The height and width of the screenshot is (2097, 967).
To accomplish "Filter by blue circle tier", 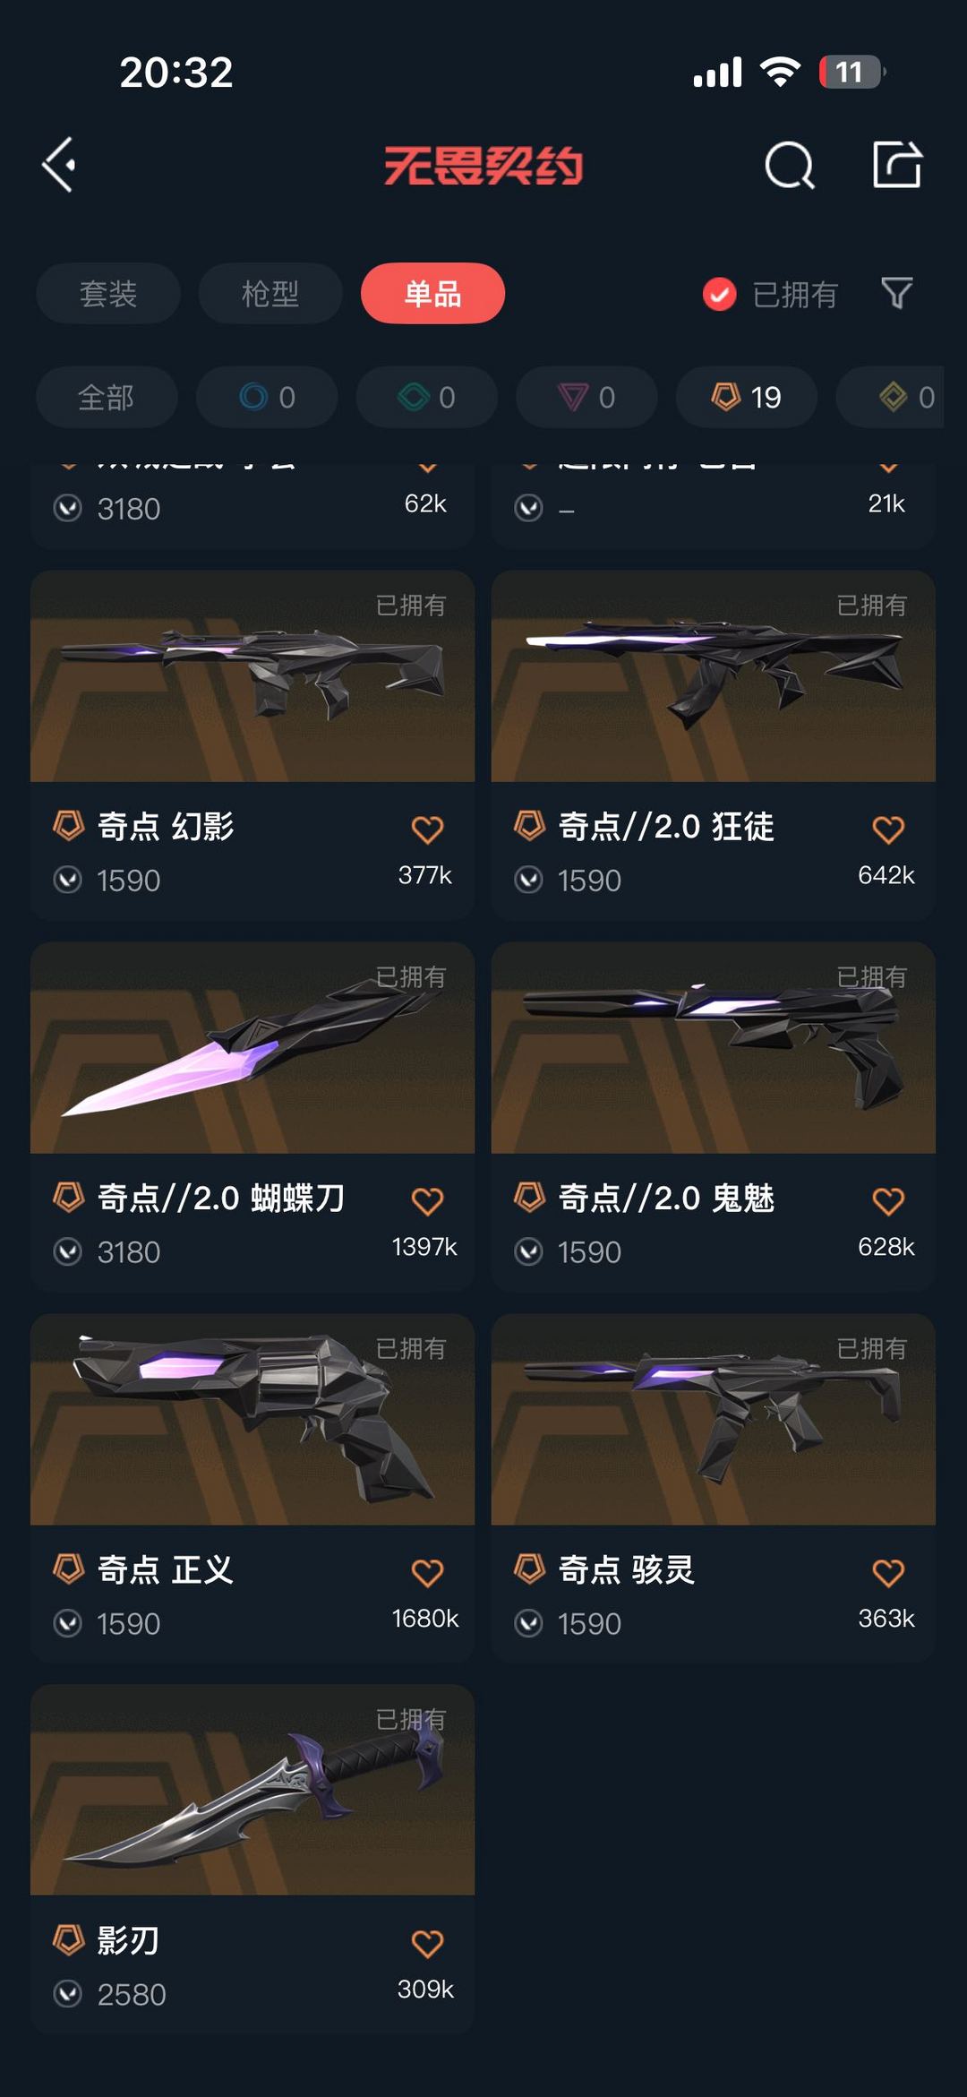I will coord(267,397).
